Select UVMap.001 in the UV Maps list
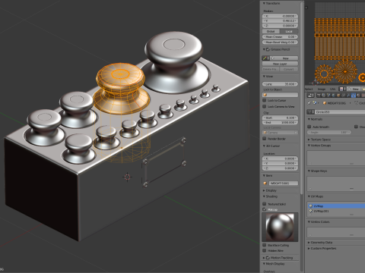365x273 pixels. tap(337, 211)
